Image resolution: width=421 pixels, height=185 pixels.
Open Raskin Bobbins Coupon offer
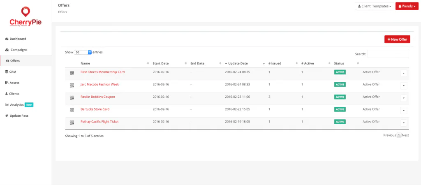98,97
